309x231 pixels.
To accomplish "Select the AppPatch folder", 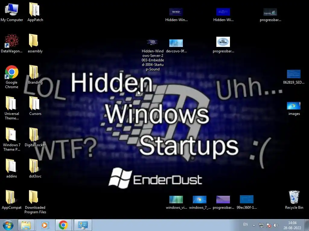I will (x=35, y=12).
